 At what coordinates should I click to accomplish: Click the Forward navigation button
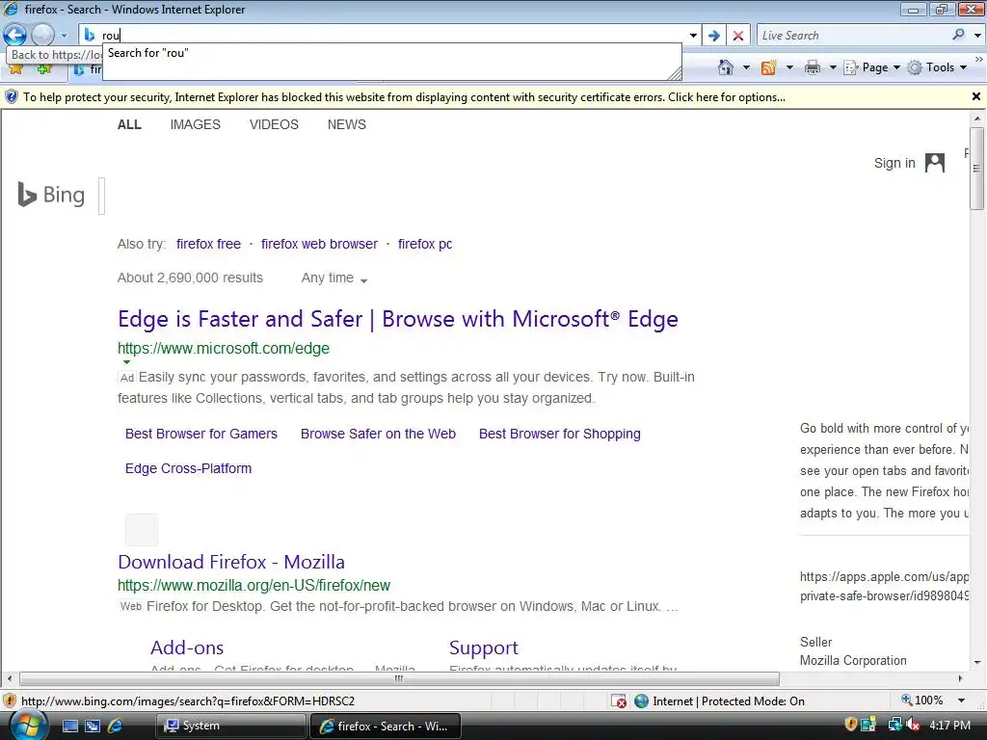tap(42, 36)
